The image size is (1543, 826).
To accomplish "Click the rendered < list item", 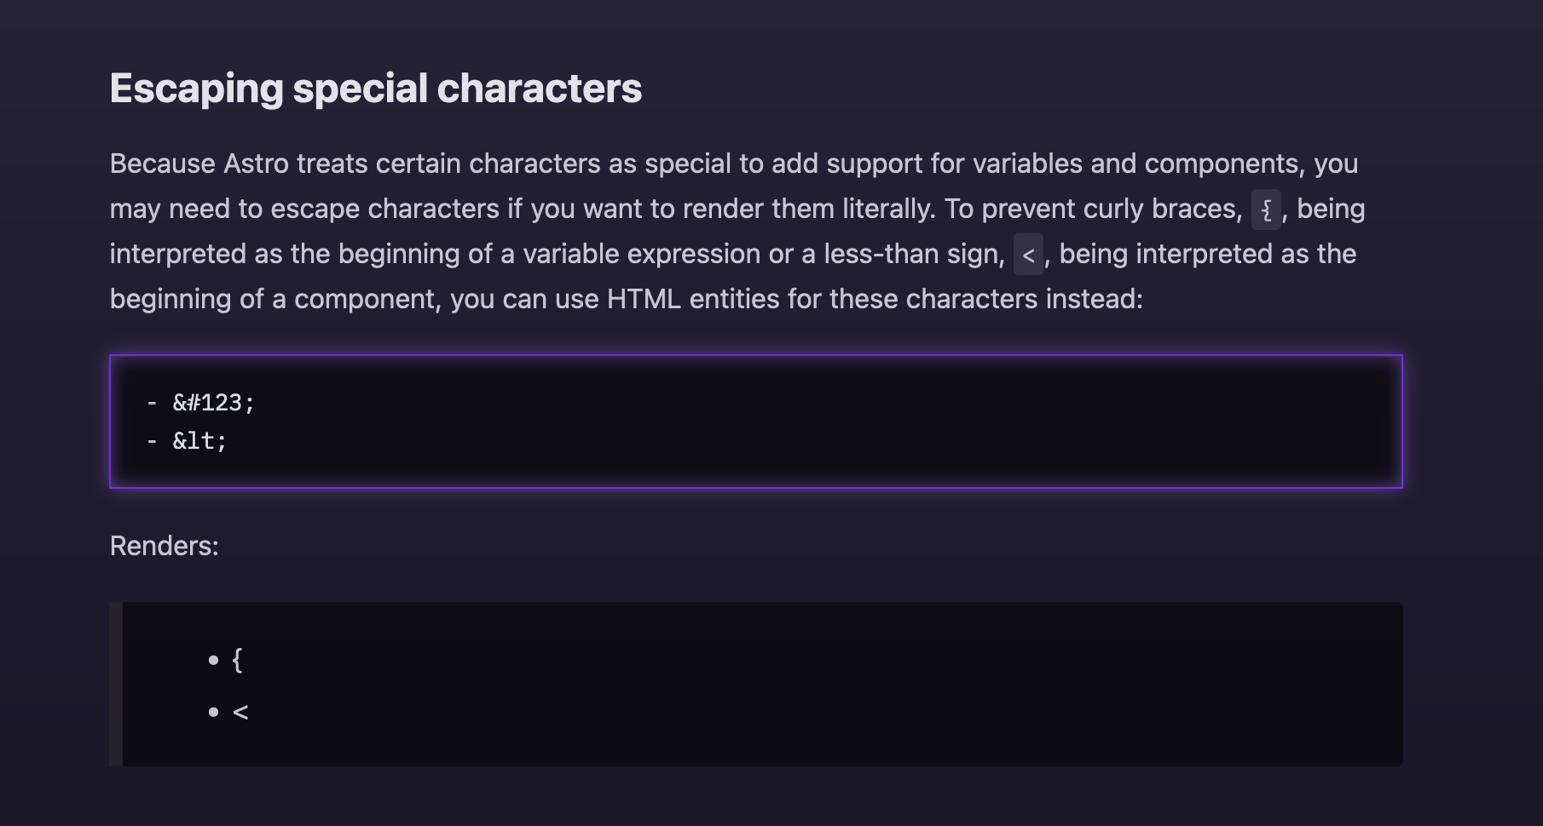I will [240, 712].
